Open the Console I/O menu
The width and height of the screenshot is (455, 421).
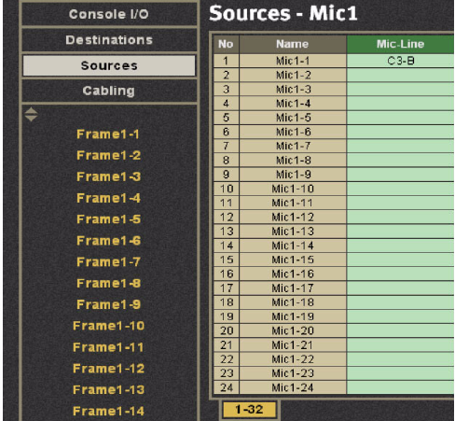point(109,14)
